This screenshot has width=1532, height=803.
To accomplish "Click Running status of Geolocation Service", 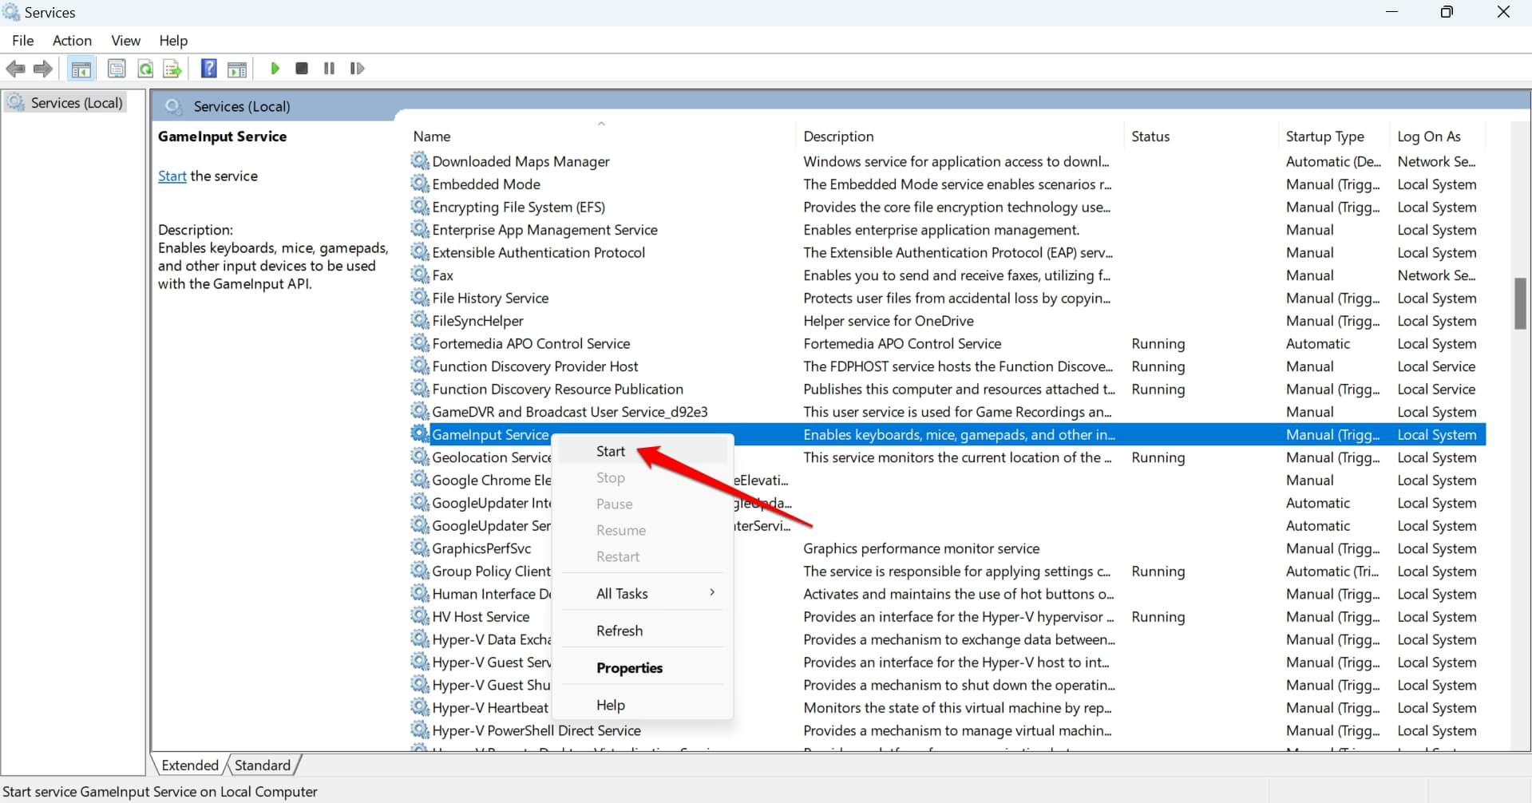I will tap(1158, 457).
